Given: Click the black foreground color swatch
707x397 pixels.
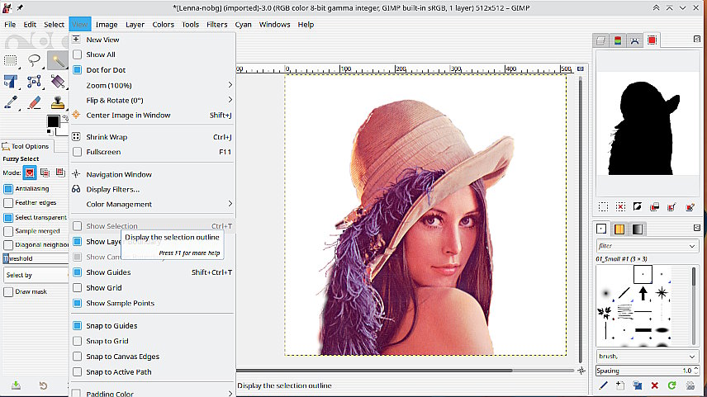Looking at the screenshot, I should point(53,122).
